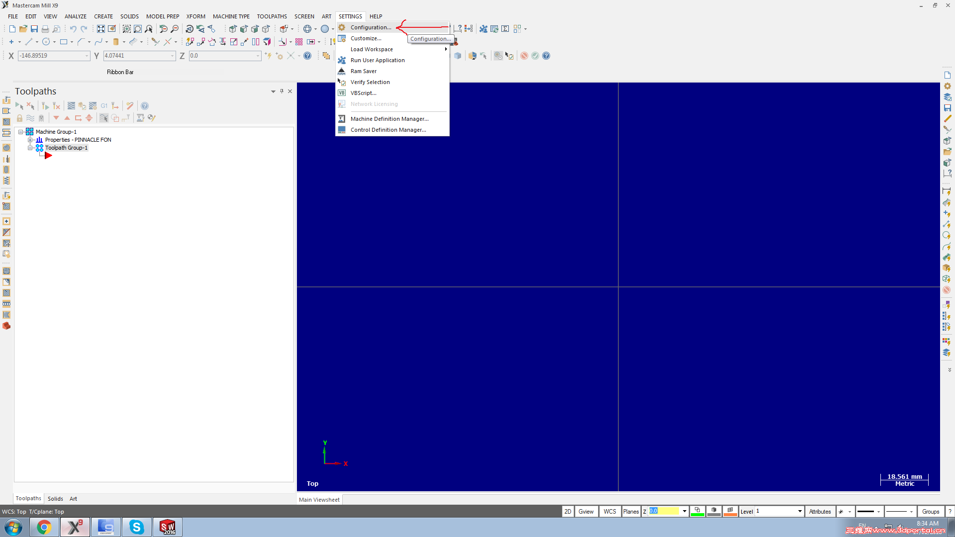Click Select all operations icon in Toolpaths

[x=19, y=106]
